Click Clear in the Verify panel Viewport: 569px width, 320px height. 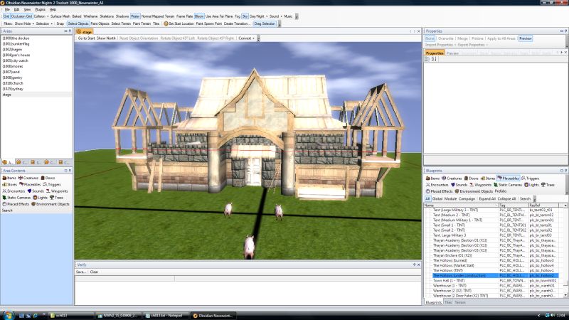[94, 272]
